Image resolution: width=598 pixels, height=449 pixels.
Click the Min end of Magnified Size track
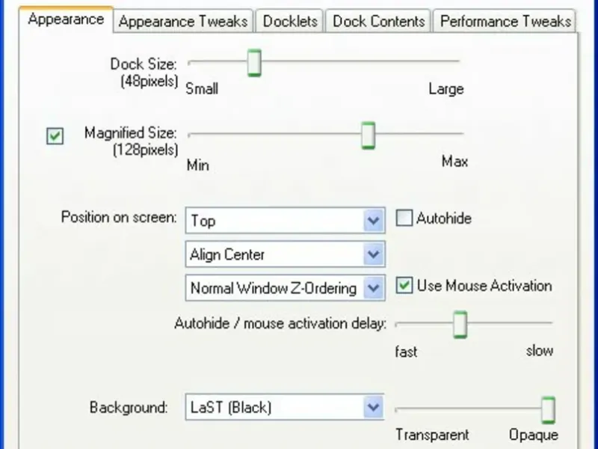click(x=192, y=135)
